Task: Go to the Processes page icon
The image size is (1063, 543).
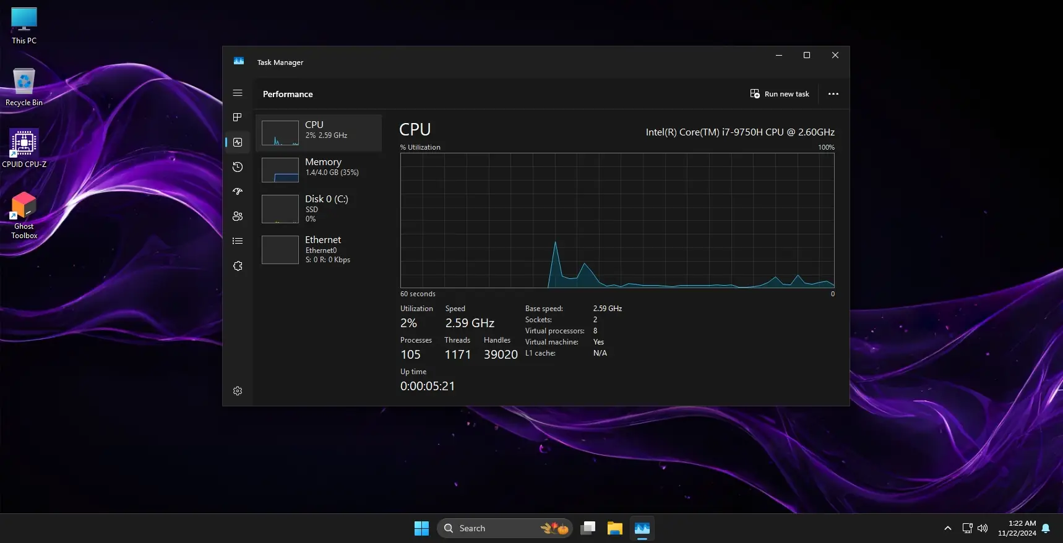Action: click(238, 118)
